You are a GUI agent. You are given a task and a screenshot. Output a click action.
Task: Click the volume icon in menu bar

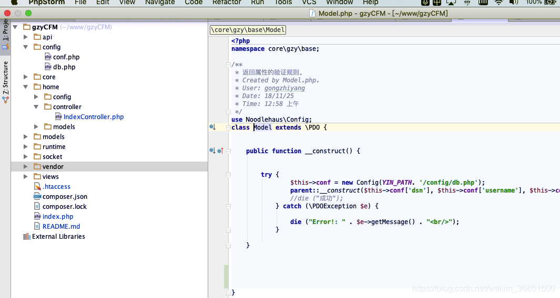tap(513, 2)
